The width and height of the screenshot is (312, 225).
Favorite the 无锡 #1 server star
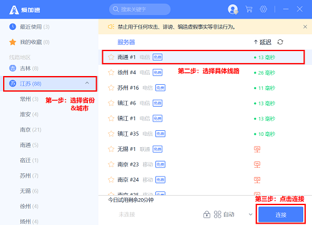coord(111,149)
